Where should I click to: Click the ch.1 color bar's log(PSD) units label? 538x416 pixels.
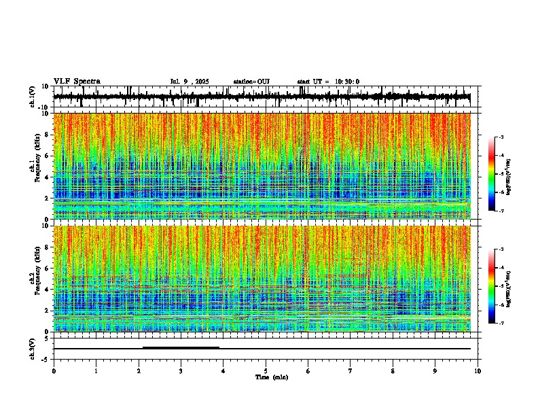[509, 177]
